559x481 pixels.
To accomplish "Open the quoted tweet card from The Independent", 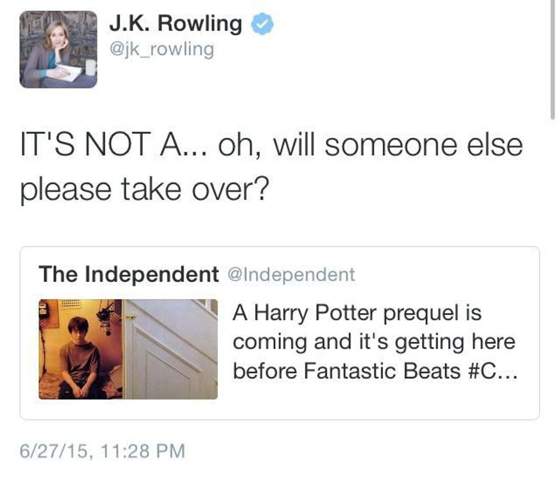I will [x=279, y=333].
